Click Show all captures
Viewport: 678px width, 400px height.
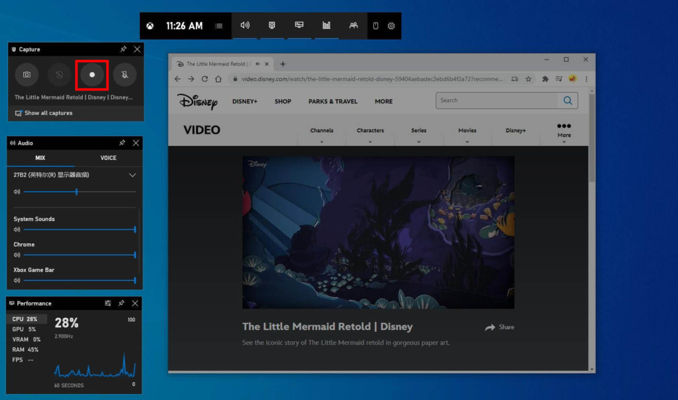[x=48, y=113]
